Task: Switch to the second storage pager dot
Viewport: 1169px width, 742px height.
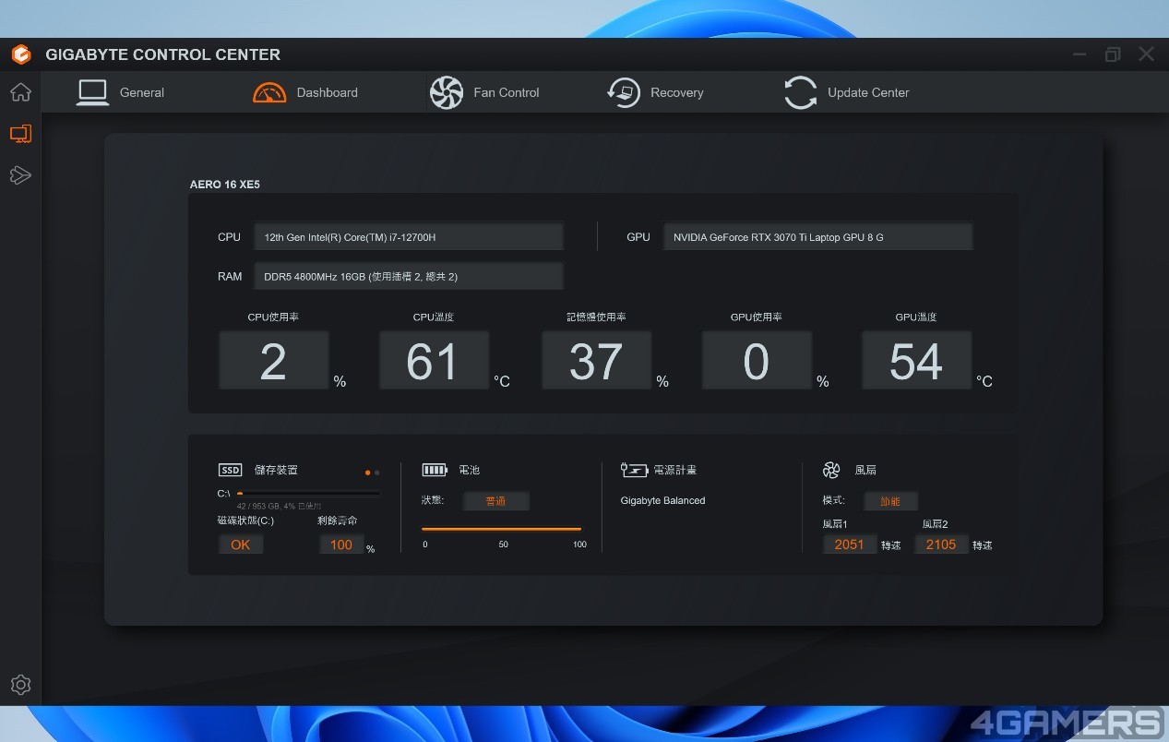Action: pyautogui.click(x=376, y=473)
